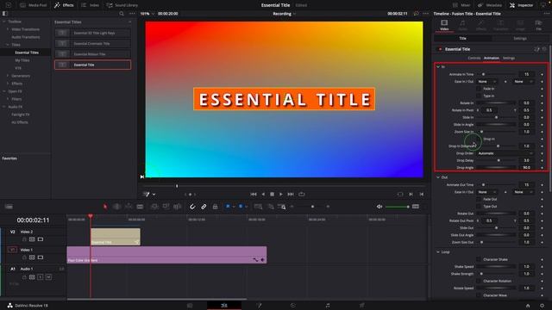
Task: Open the Deliver page rocket icon
Action: [x=362, y=306]
